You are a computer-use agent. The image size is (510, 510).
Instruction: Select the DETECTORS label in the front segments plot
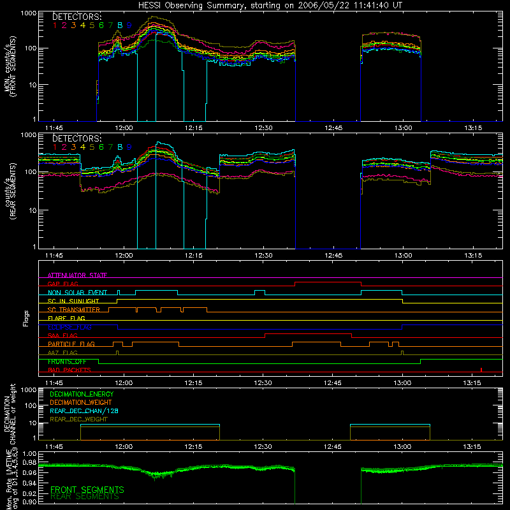tap(77, 17)
